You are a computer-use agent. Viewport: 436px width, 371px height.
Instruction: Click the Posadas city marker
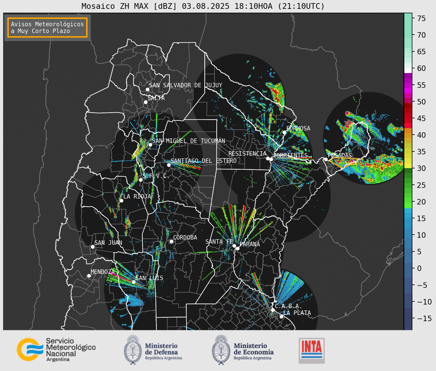click(326, 159)
